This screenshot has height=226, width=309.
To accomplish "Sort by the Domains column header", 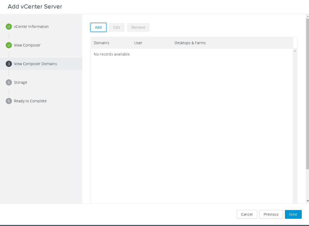I will tap(101, 43).
